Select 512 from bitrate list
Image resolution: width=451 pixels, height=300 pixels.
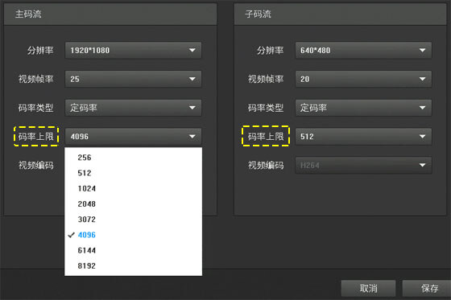[x=133, y=173]
